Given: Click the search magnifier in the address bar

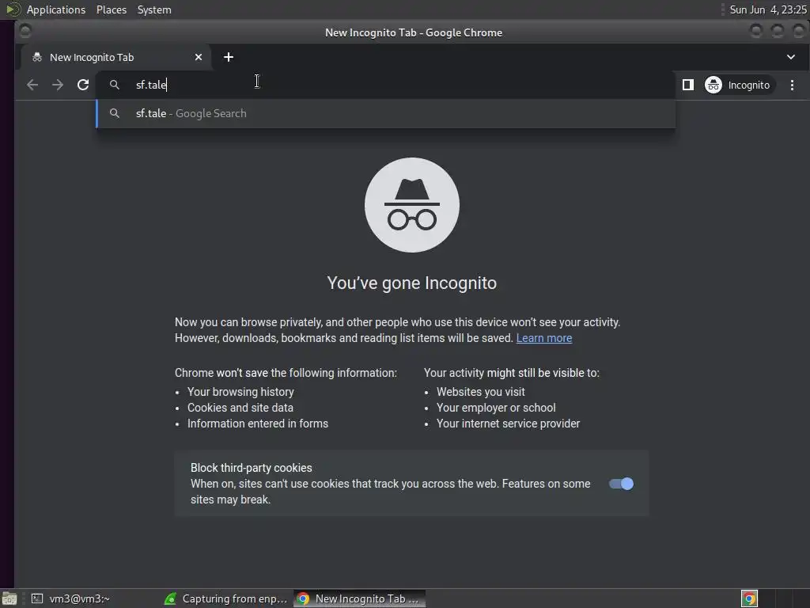Looking at the screenshot, I should (115, 85).
